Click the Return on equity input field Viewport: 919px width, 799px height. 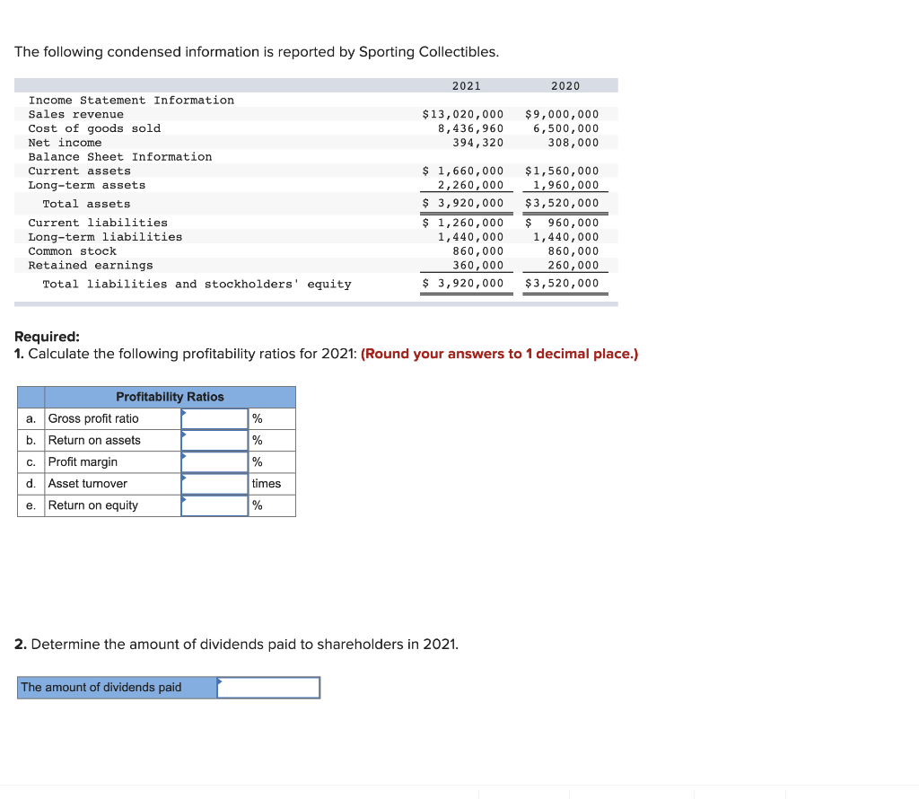[214, 505]
